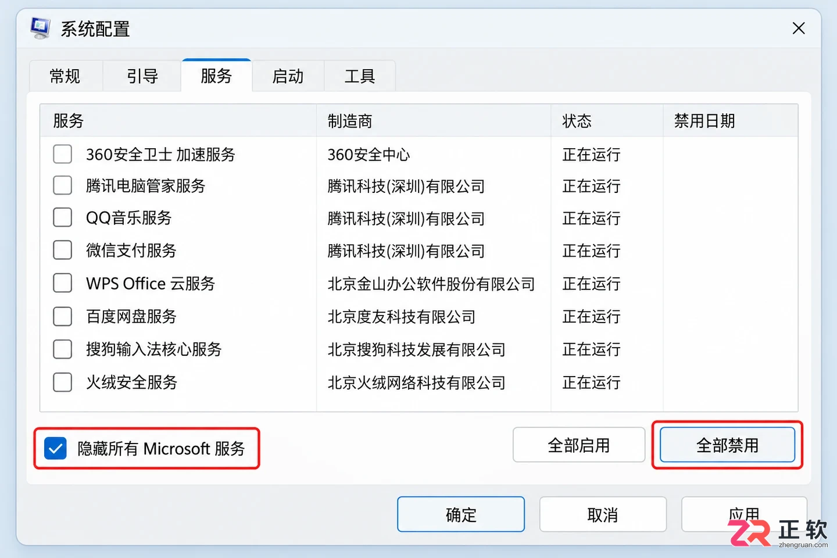The image size is (837, 558).
Task: Check the 搜狗输入法核心服务 checkbox
Action: point(63,349)
